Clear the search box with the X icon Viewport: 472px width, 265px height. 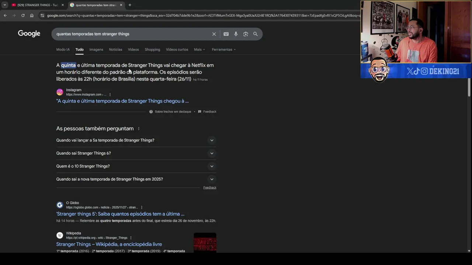214,34
